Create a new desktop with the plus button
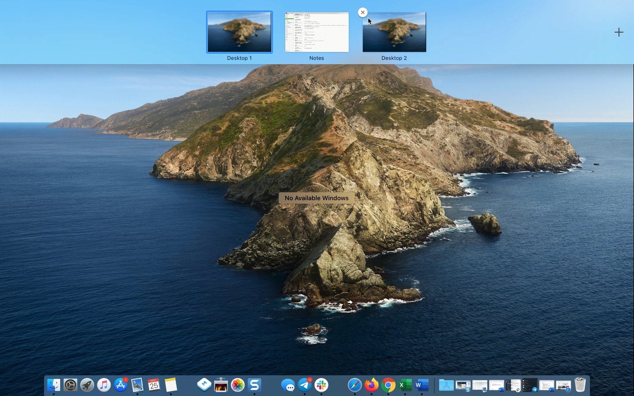Screen dimensions: 634x396 [x=619, y=32]
